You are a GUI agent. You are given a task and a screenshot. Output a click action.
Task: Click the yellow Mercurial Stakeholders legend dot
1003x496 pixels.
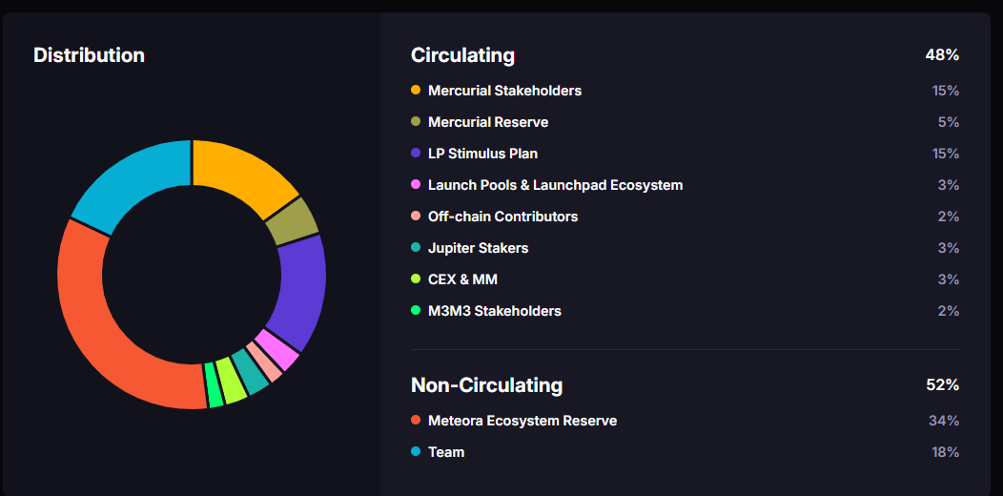416,91
